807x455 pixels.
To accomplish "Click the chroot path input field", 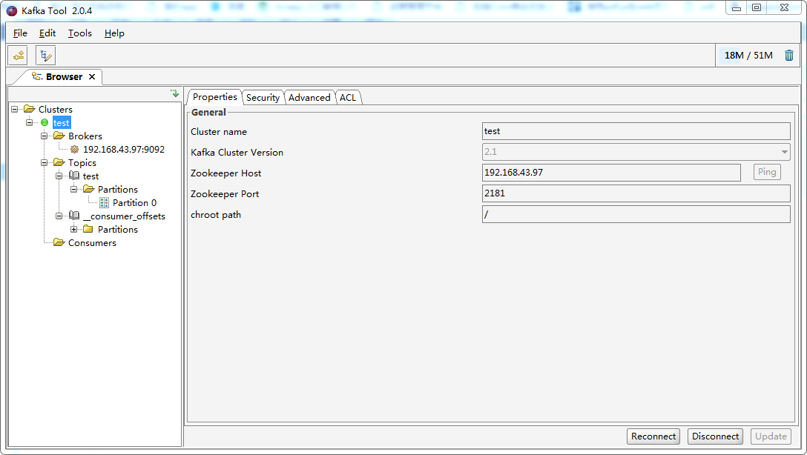I will point(636,214).
